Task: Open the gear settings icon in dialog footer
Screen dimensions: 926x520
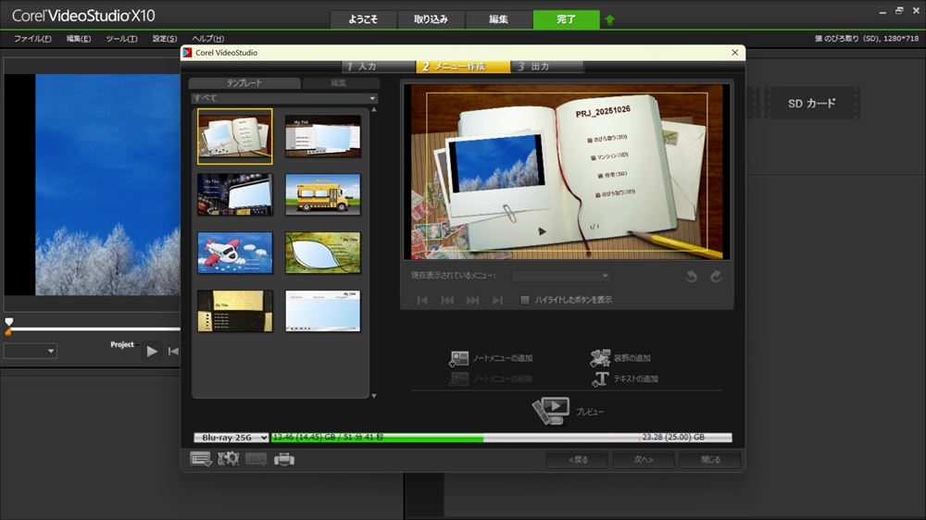Action: pyautogui.click(x=228, y=459)
